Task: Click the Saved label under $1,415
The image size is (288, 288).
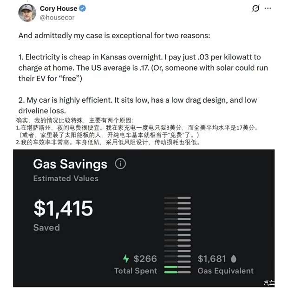Action: tap(46, 227)
